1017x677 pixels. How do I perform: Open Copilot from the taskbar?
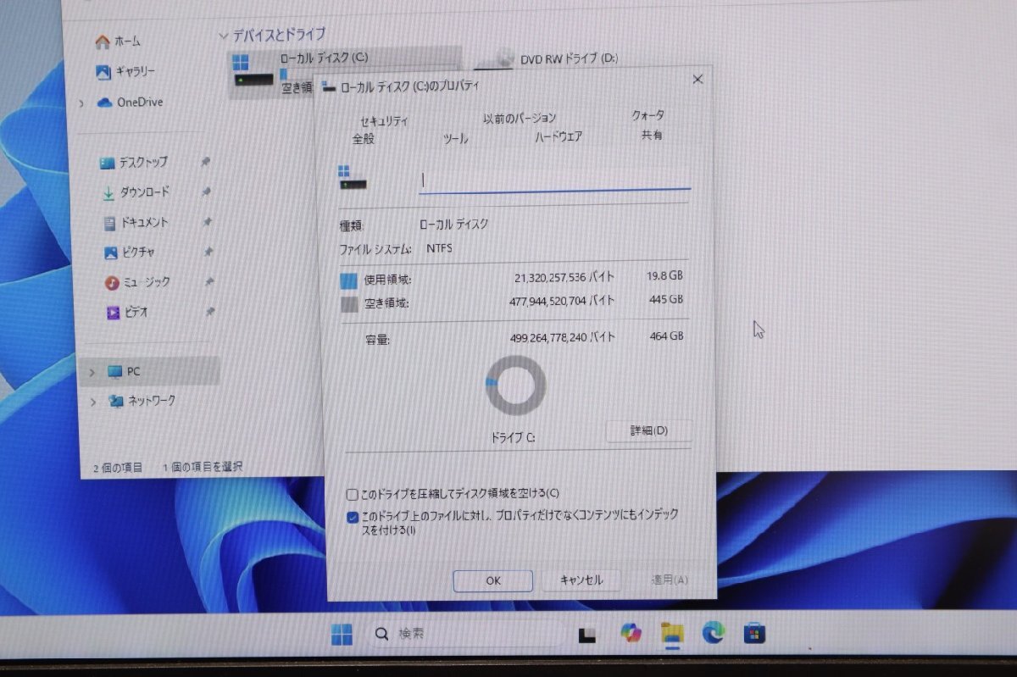tap(631, 632)
